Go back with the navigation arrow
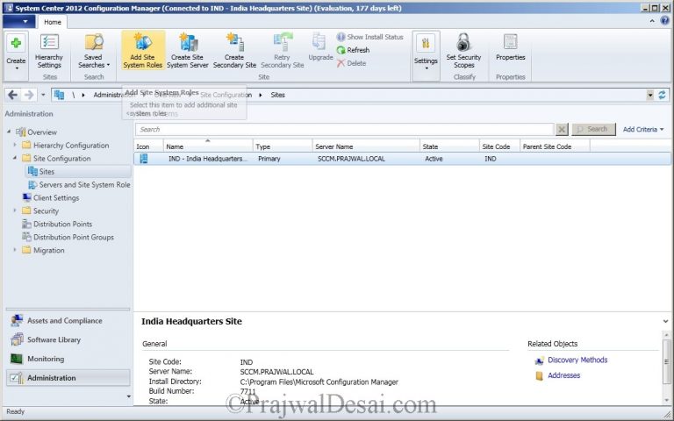674x421 pixels. click(x=13, y=95)
